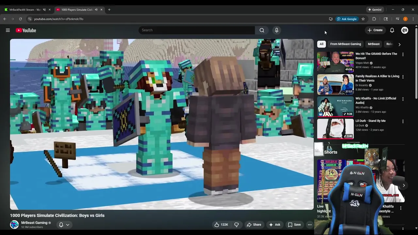This screenshot has height=235, width=418.
Task: Open the YouTube account avatar menu
Action: pos(405,30)
